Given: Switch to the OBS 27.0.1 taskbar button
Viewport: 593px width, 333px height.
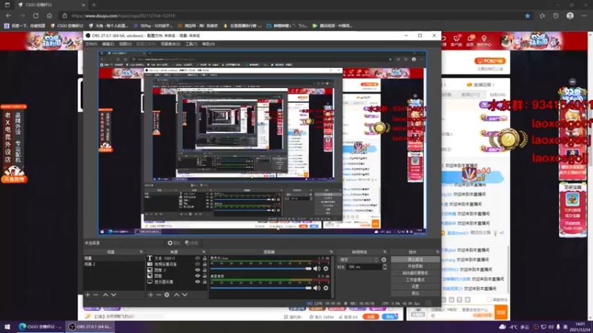Looking at the screenshot, I should coord(90,326).
